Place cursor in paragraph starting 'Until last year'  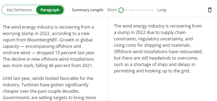coord(49,88)
